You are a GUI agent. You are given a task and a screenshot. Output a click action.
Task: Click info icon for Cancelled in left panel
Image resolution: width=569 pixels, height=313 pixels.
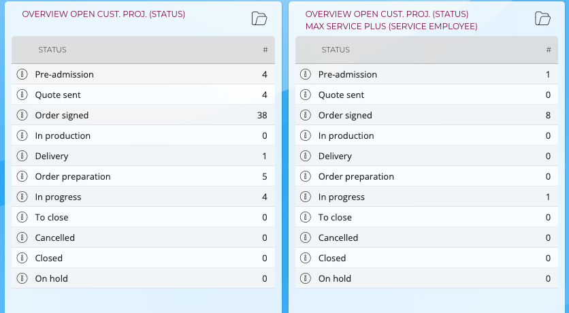tap(22, 237)
